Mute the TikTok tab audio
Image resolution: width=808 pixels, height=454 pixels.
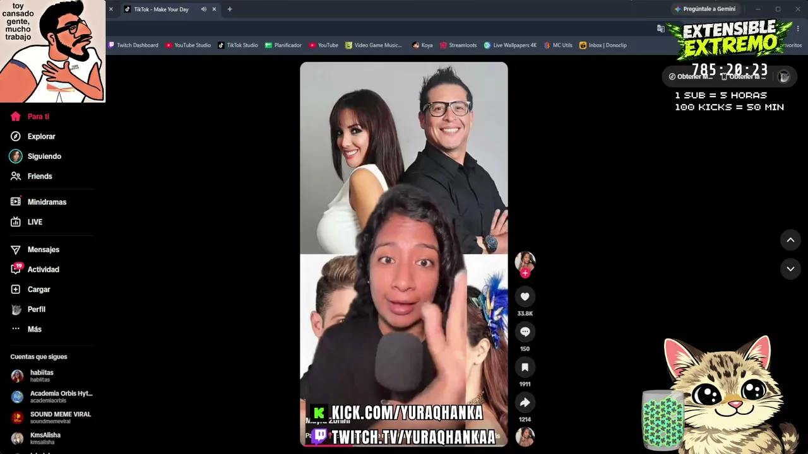[203, 9]
